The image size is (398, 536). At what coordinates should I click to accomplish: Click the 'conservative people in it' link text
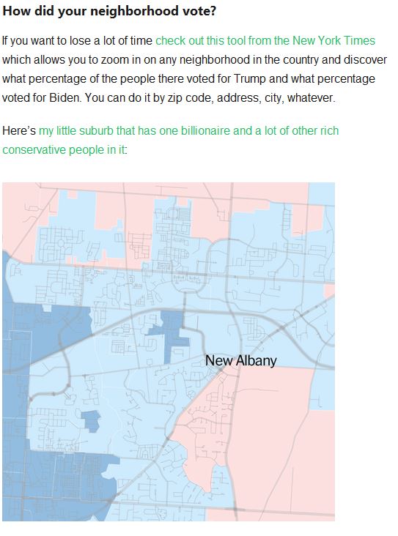coord(64,149)
